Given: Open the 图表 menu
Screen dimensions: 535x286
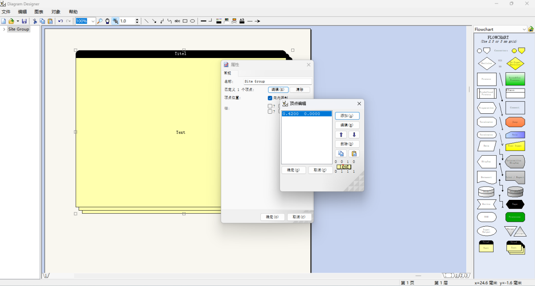Looking at the screenshot, I should [x=39, y=12].
